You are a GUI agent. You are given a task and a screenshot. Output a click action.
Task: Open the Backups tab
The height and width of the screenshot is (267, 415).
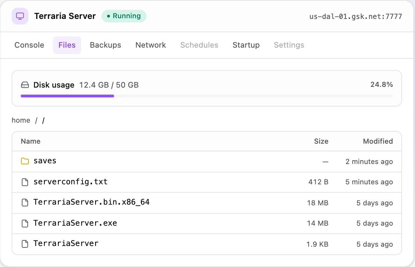105,45
